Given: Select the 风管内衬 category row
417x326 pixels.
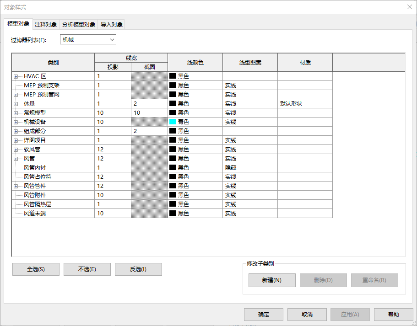Looking at the screenshot, I should 172,168.
